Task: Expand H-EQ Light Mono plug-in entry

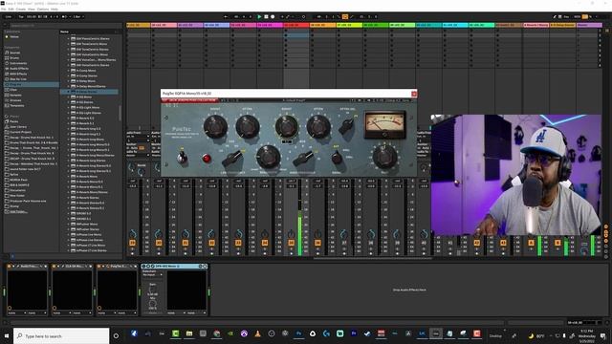Action: click(68, 107)
